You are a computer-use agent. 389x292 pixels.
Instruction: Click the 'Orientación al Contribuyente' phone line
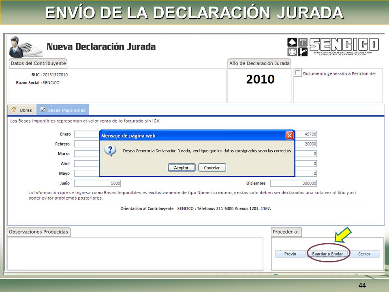pos(196,208)
